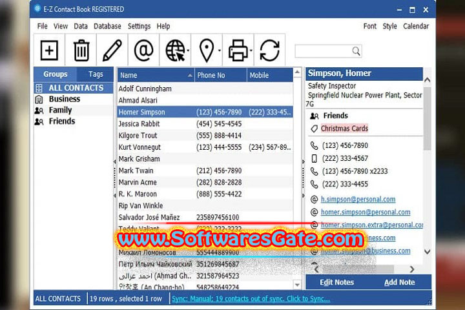The image size is (465, 310).
Task: Click mobile icon next to (222) 333-4567
Action: (x=314, y=158)
